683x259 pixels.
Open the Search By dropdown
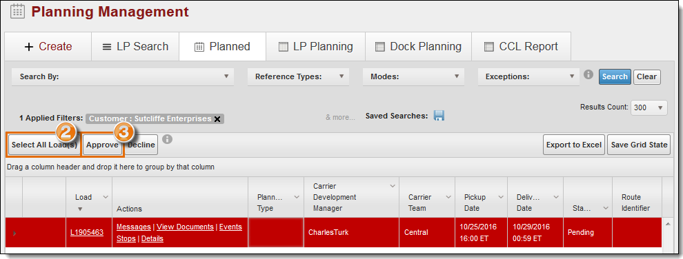123,76
